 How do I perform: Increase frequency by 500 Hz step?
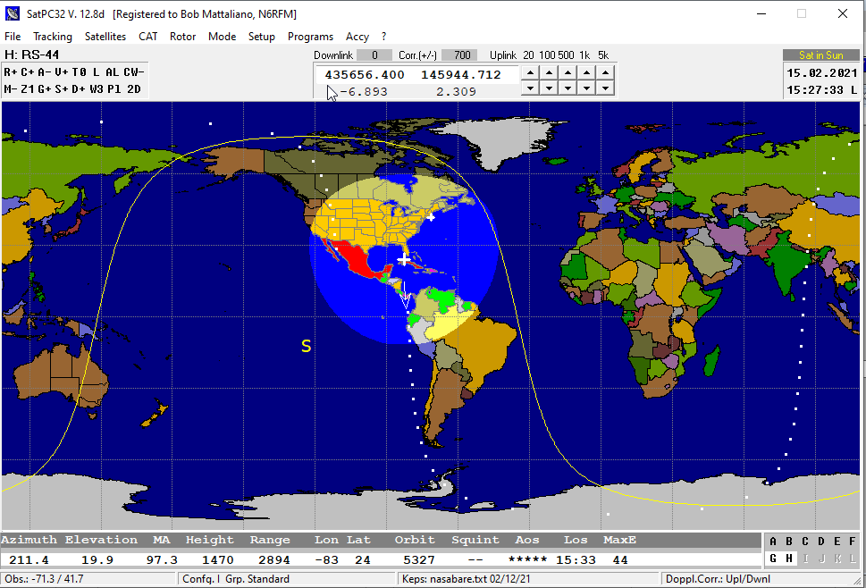pos(568,73)
